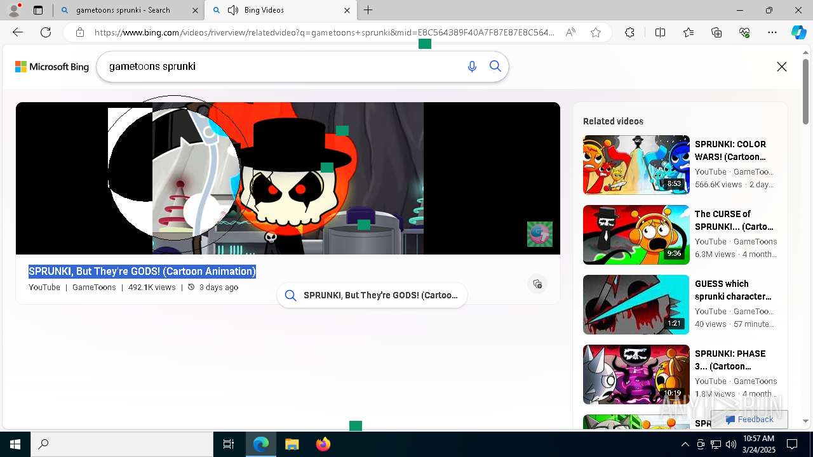The width and height of the screenshot is (813, 457).
Task: Click "492.1K views" text
Action: coord(152,288)
